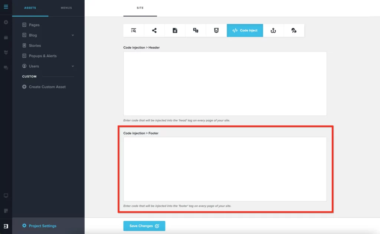Click the SEO search settings tab icon
The image size is (380, 234).
(134, 31)
